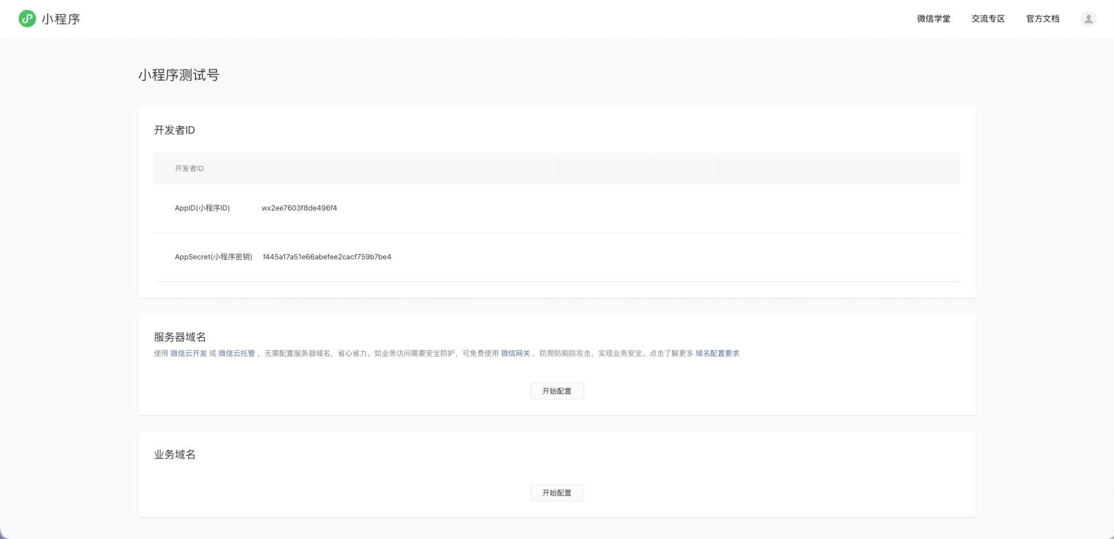Click the 小程序 brand text in header
This screenshot has width=1114, height=539.
[61, 19]
